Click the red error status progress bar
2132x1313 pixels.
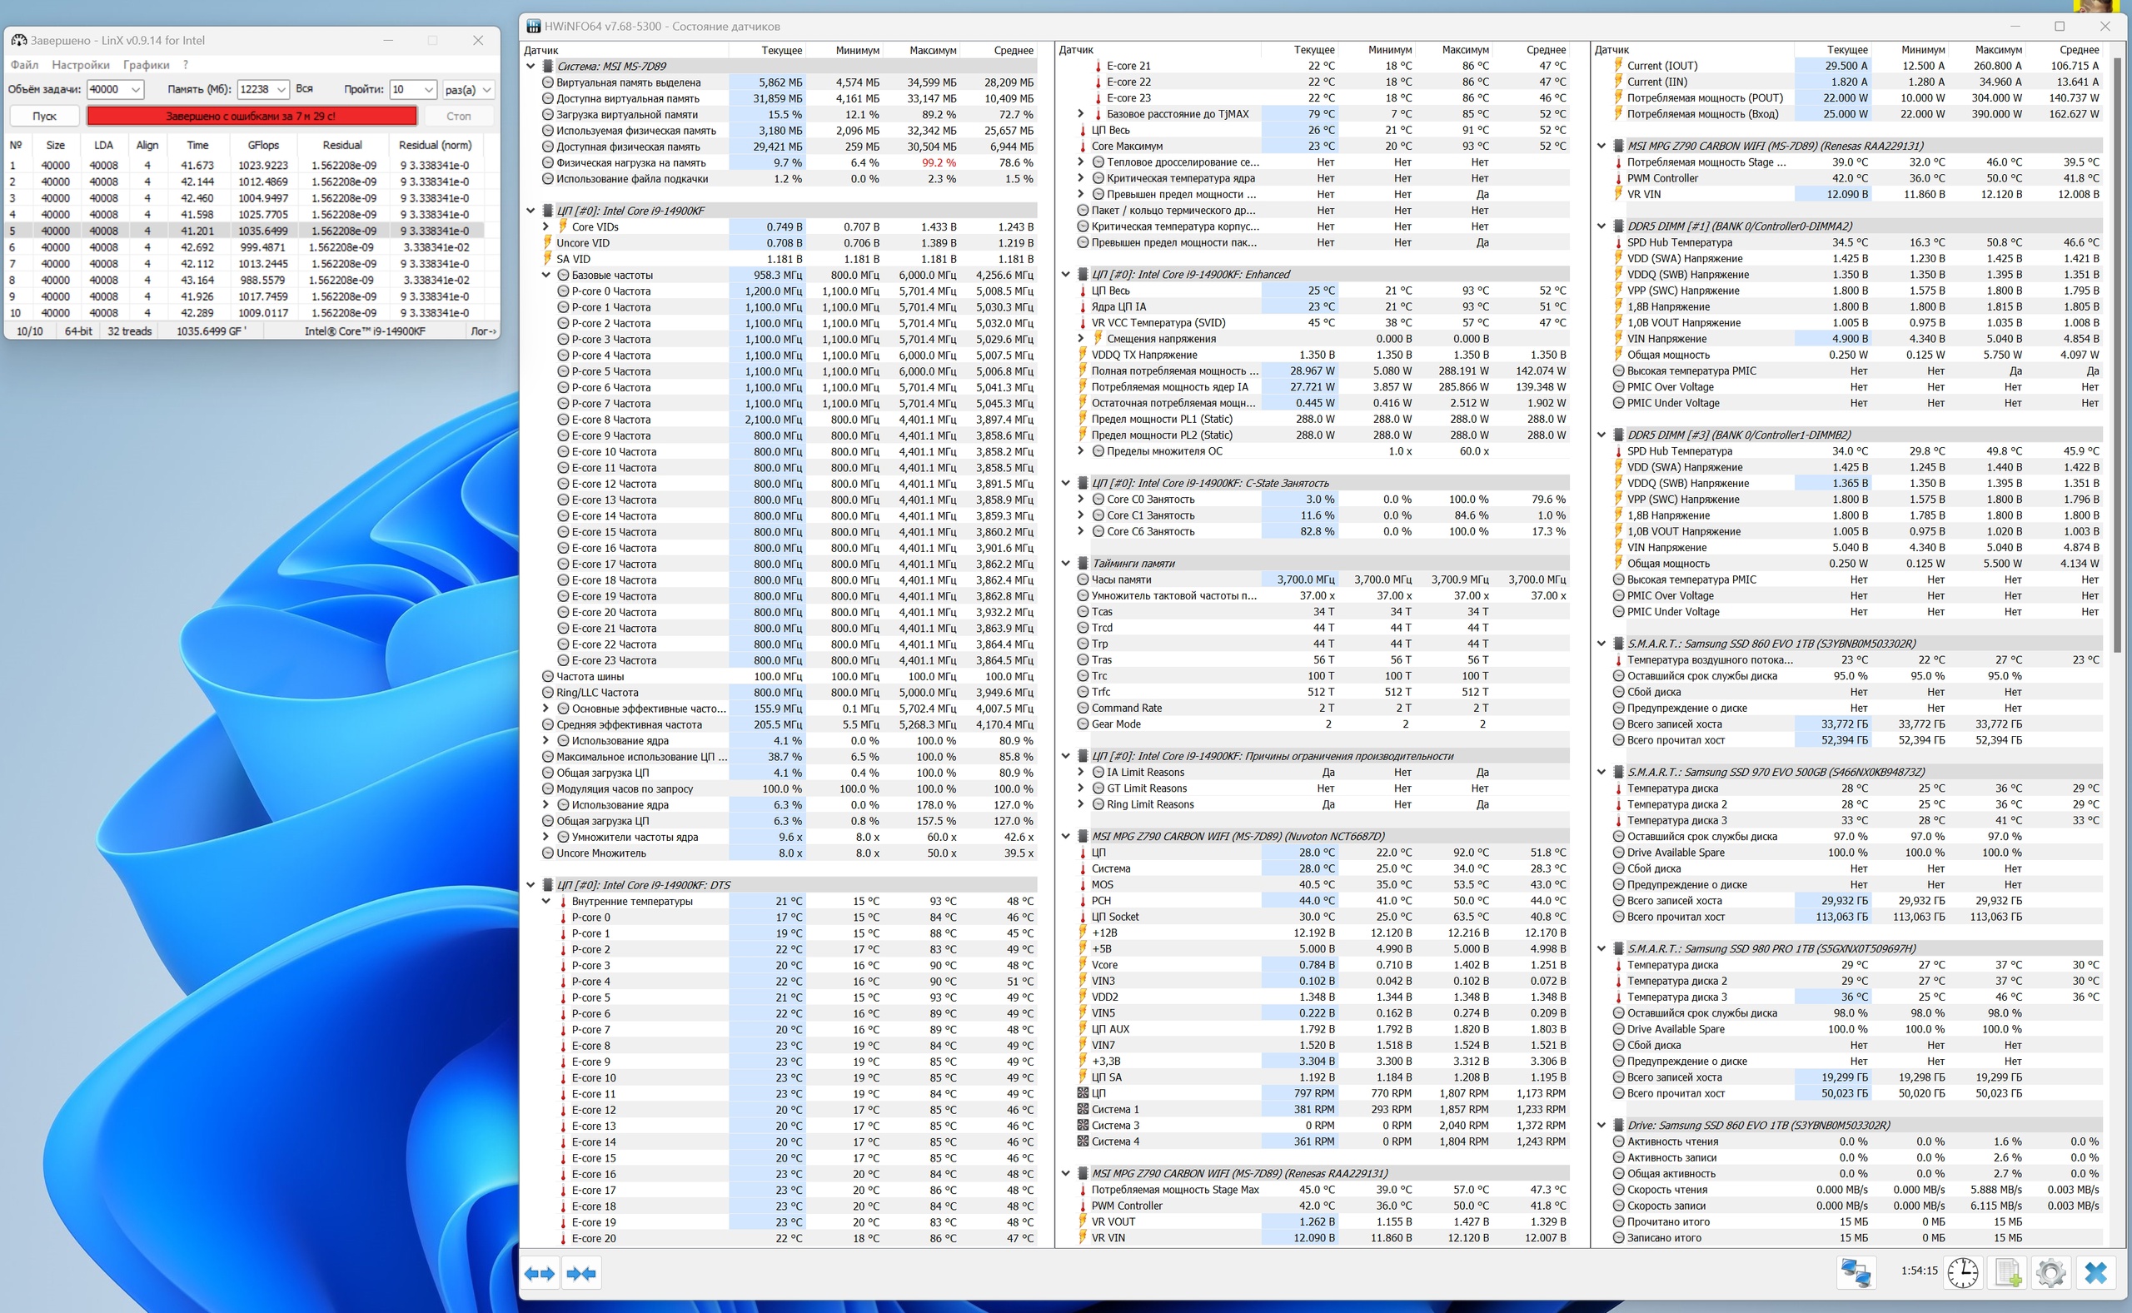pyautogui.click(x=251, y=116)
